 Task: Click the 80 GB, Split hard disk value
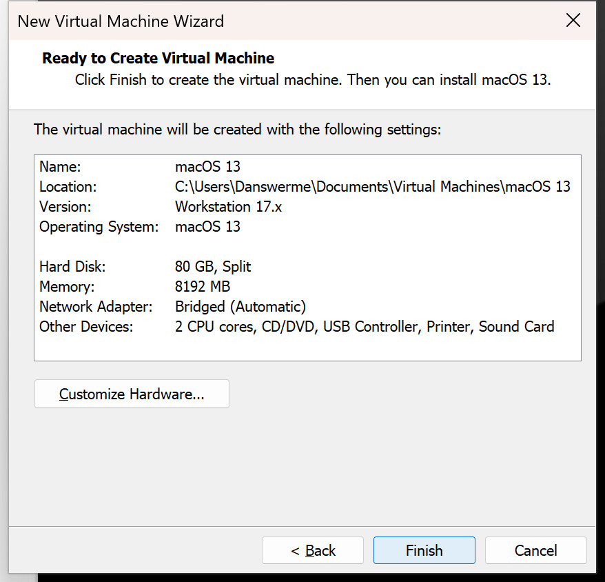213,266
